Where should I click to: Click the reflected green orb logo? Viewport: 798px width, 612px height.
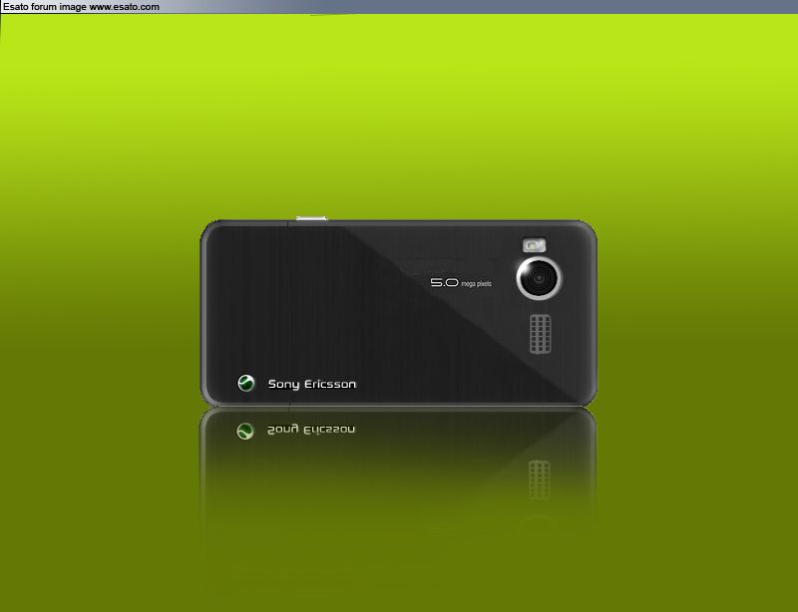click(x=245, y=431)
